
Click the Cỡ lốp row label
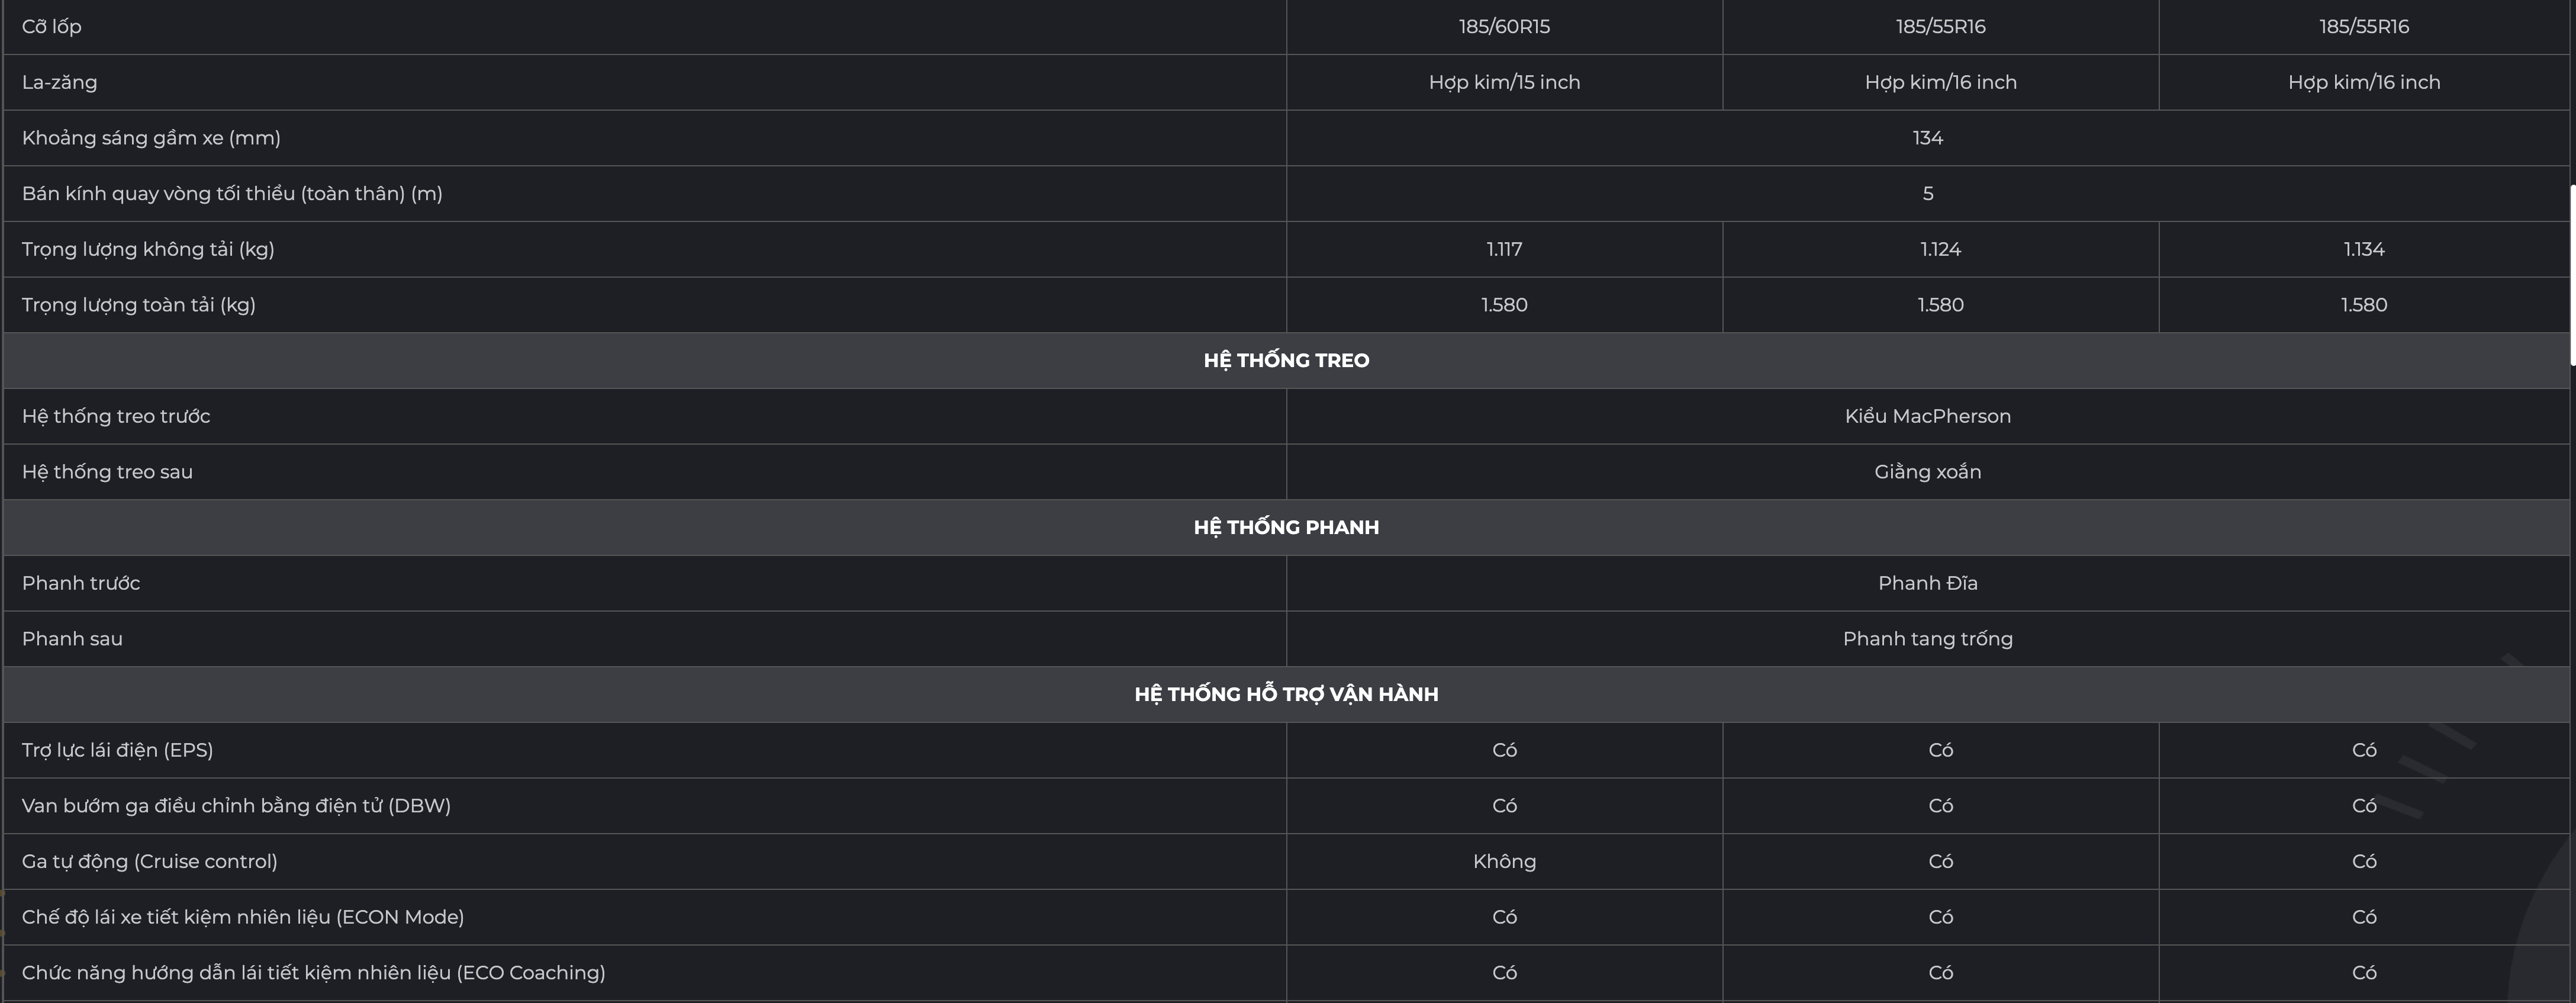(52, 27)
